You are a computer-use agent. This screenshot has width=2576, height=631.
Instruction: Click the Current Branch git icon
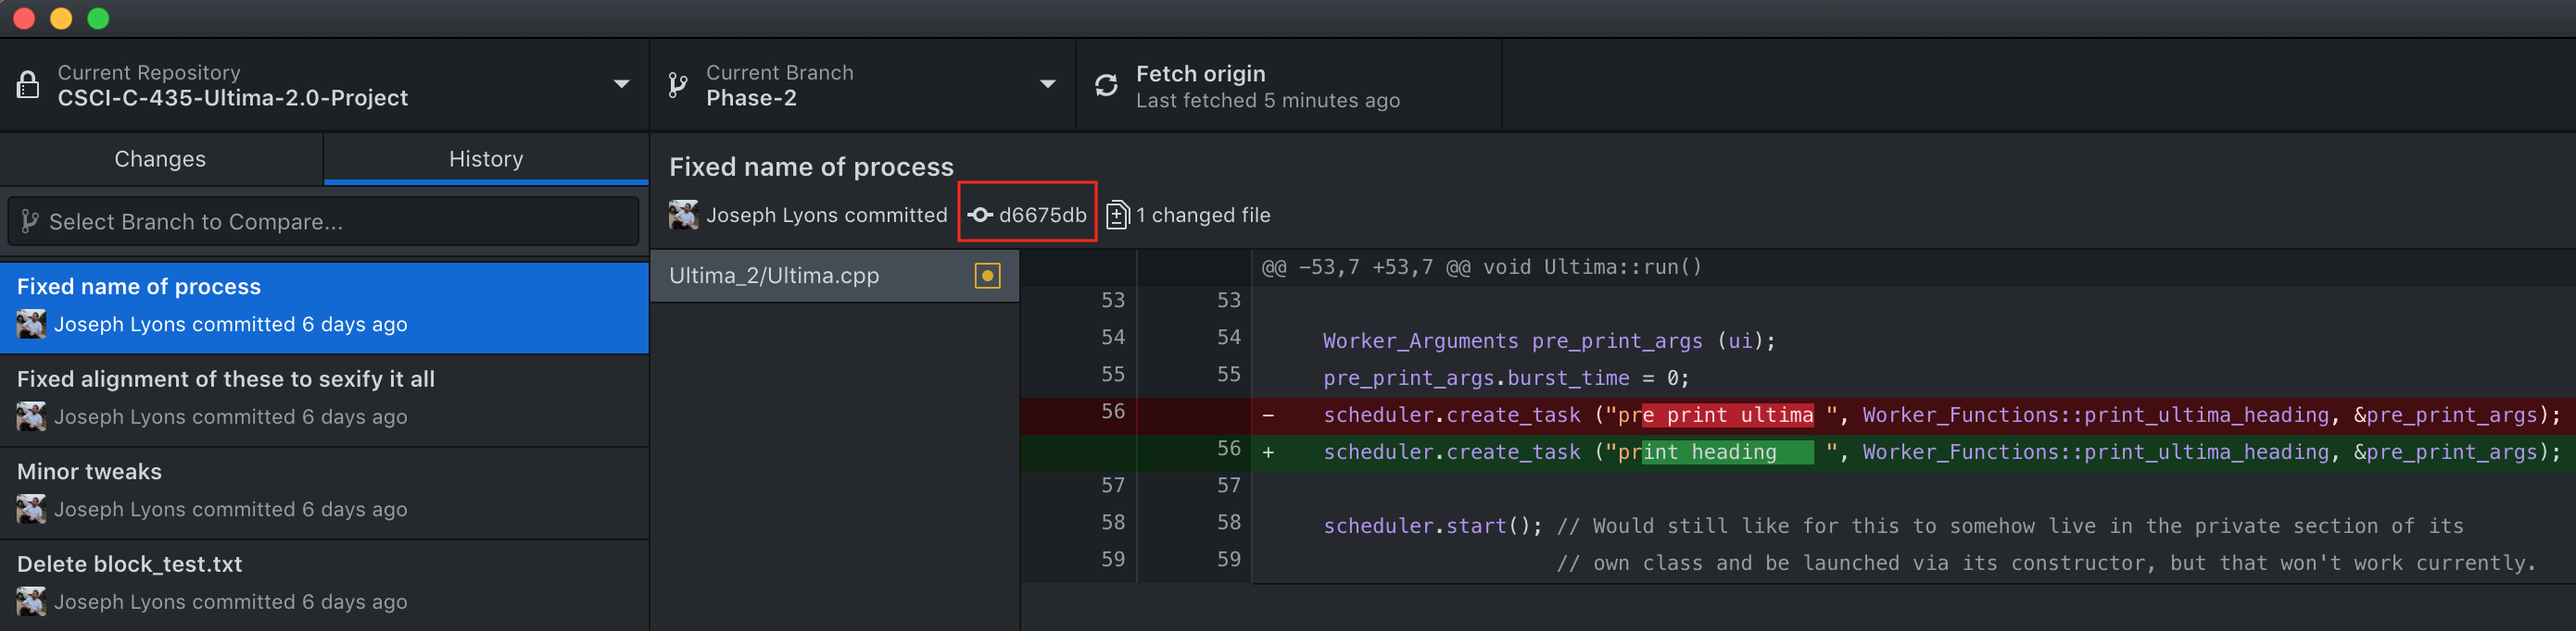[x=678, y=86]
